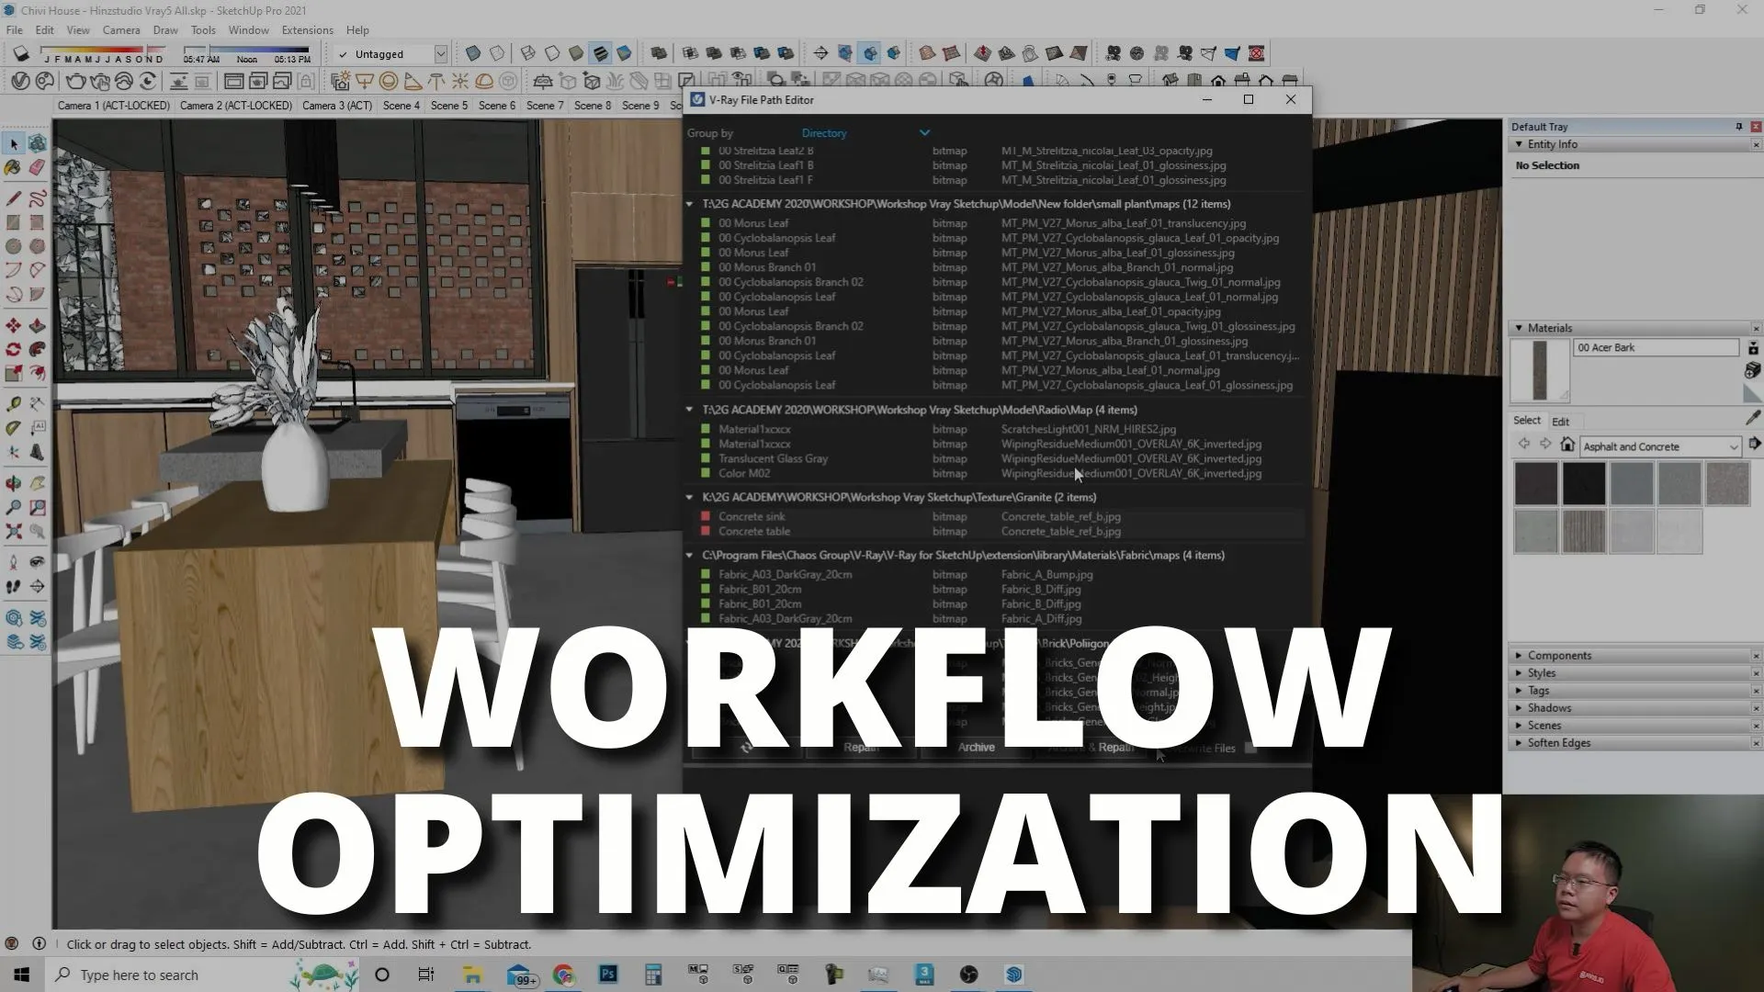Collapse the small plant\maps group
Screen dimensions: 1764x992
coord(690,204)
